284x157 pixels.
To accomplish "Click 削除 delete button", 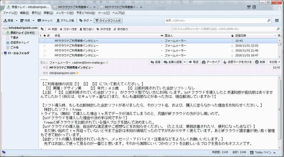I will click(x=260, y=62).
